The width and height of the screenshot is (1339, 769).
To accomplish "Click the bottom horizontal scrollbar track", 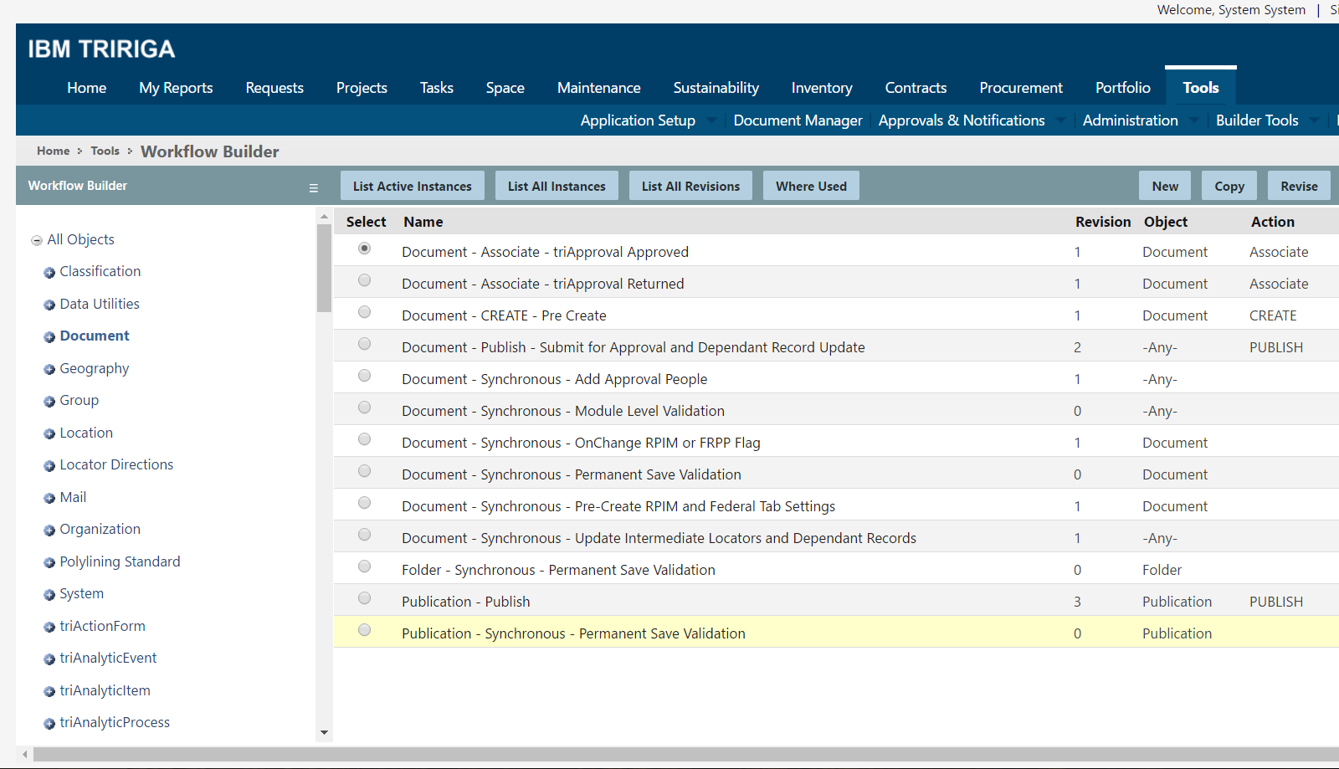I will 686,754.
